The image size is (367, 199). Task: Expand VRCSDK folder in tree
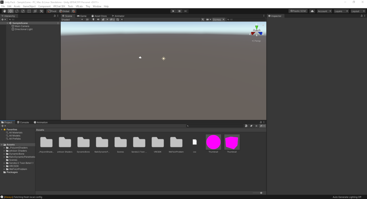click(4, 166)
